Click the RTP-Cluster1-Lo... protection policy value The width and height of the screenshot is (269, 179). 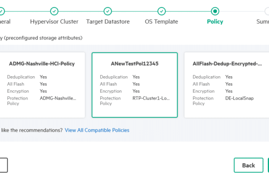pyautogui.click(x=151, y=98)
